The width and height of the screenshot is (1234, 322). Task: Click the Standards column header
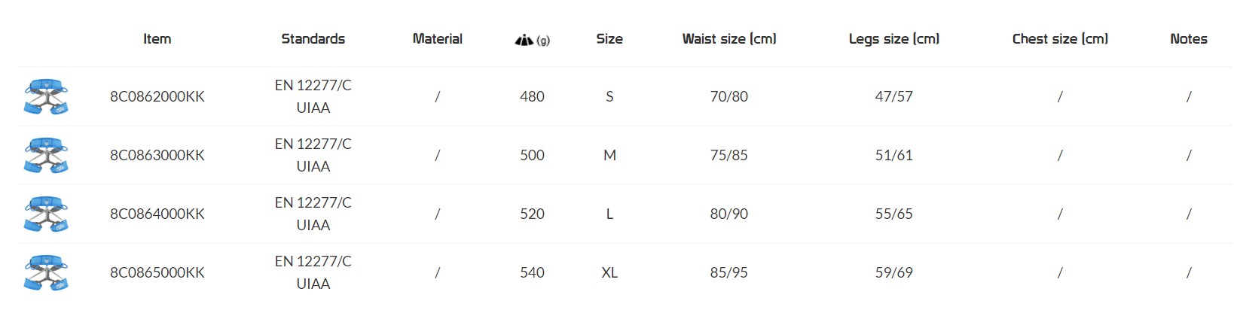click(313, 39)
